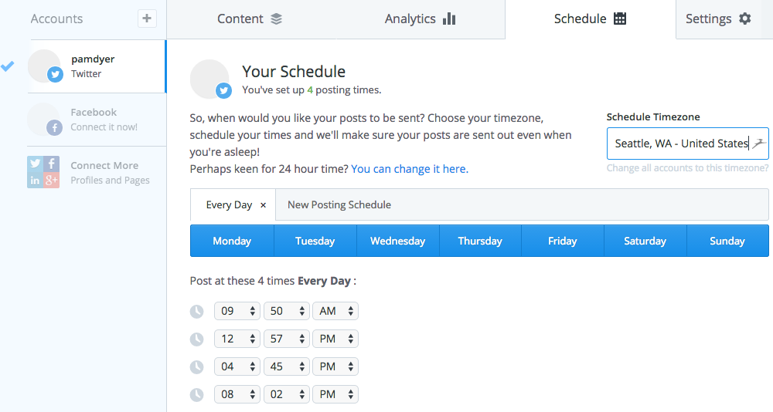
Task: Toggle Wednesday posting day off
Action: click(397, 241)
